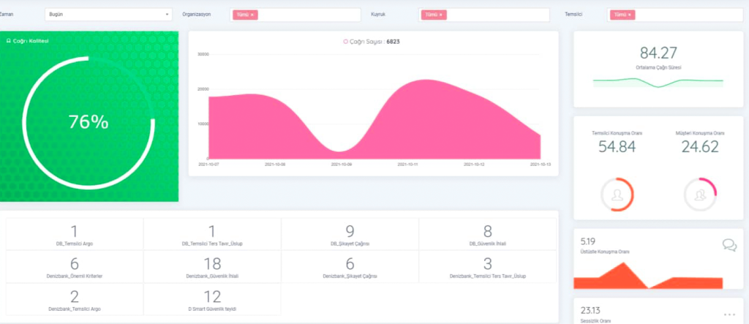This screenshot has height=324, width=749.
Task: Click the Müşteri Konuşma Oranı label
Action: point(700,133)
